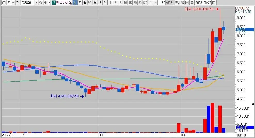The image size is (255, 138).
Task: Click the 07 month axis label
Action: tap(22, 135)
